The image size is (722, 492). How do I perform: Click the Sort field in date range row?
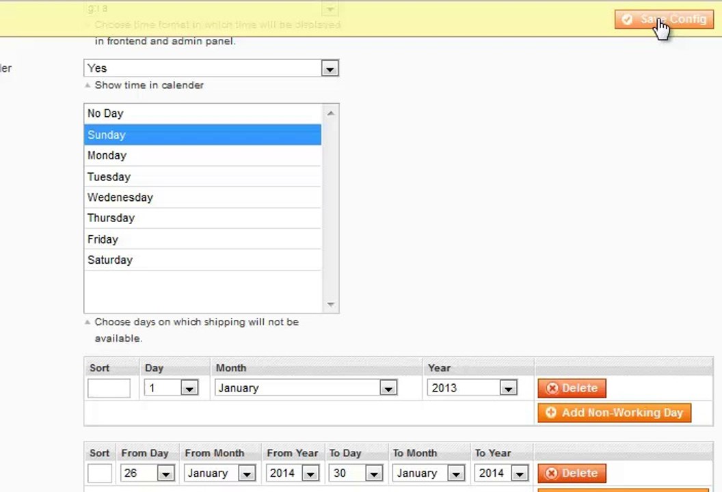pyautogui.click(x=100, y=473)
